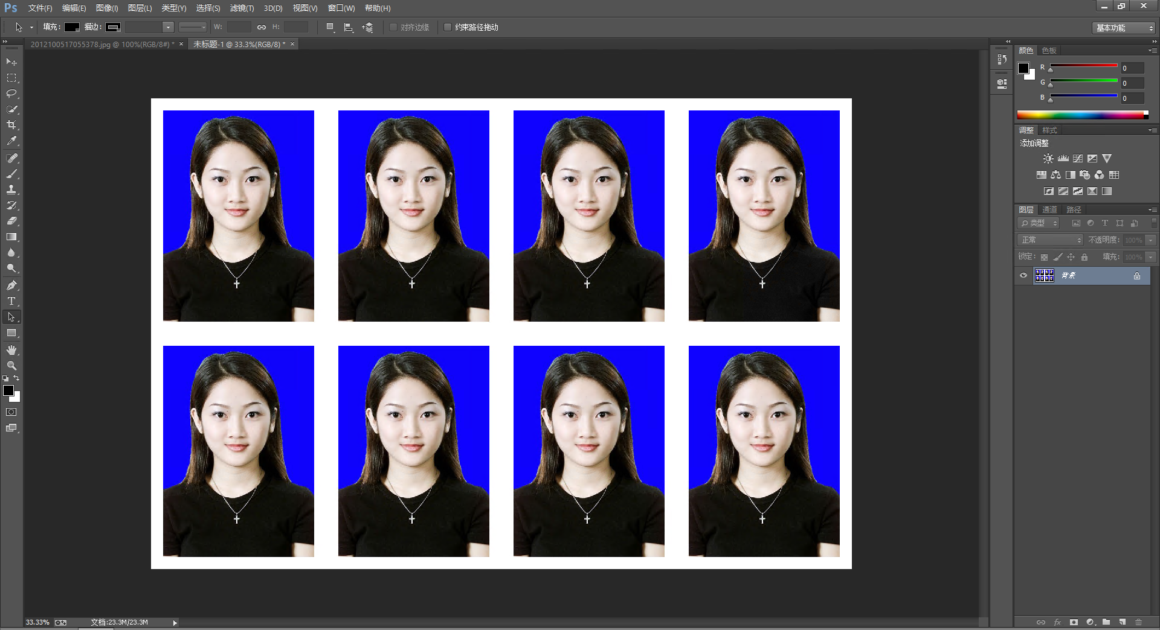Screen dimensions: 1160x630
Task: Select the Dodge tool
Action: pos(11,269)
